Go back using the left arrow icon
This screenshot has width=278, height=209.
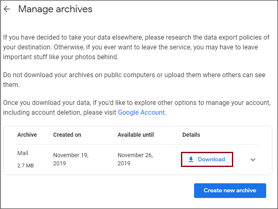point(7,9)
